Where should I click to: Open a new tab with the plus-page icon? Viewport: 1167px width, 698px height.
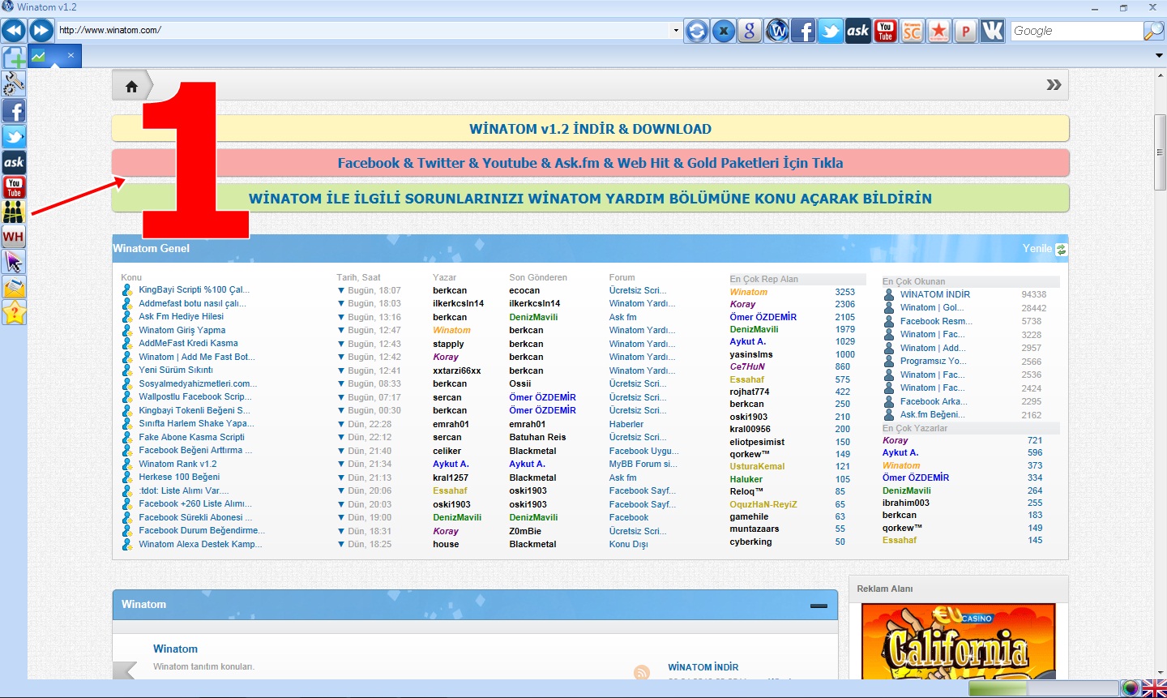(x=14, y=57)
